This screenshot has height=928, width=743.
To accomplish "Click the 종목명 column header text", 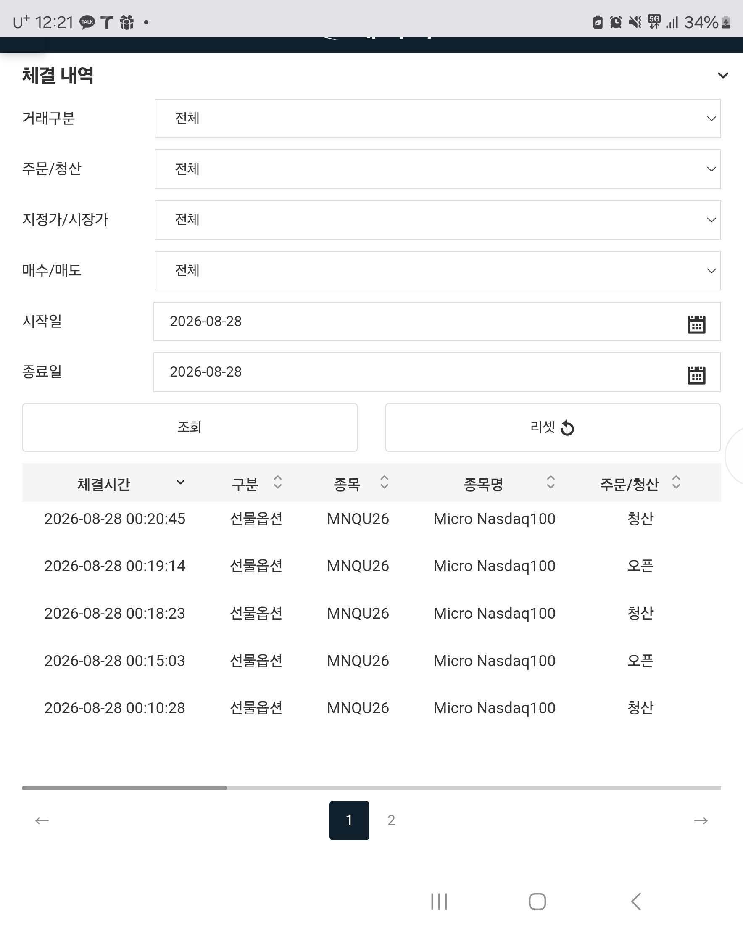I will coord(483,485).
